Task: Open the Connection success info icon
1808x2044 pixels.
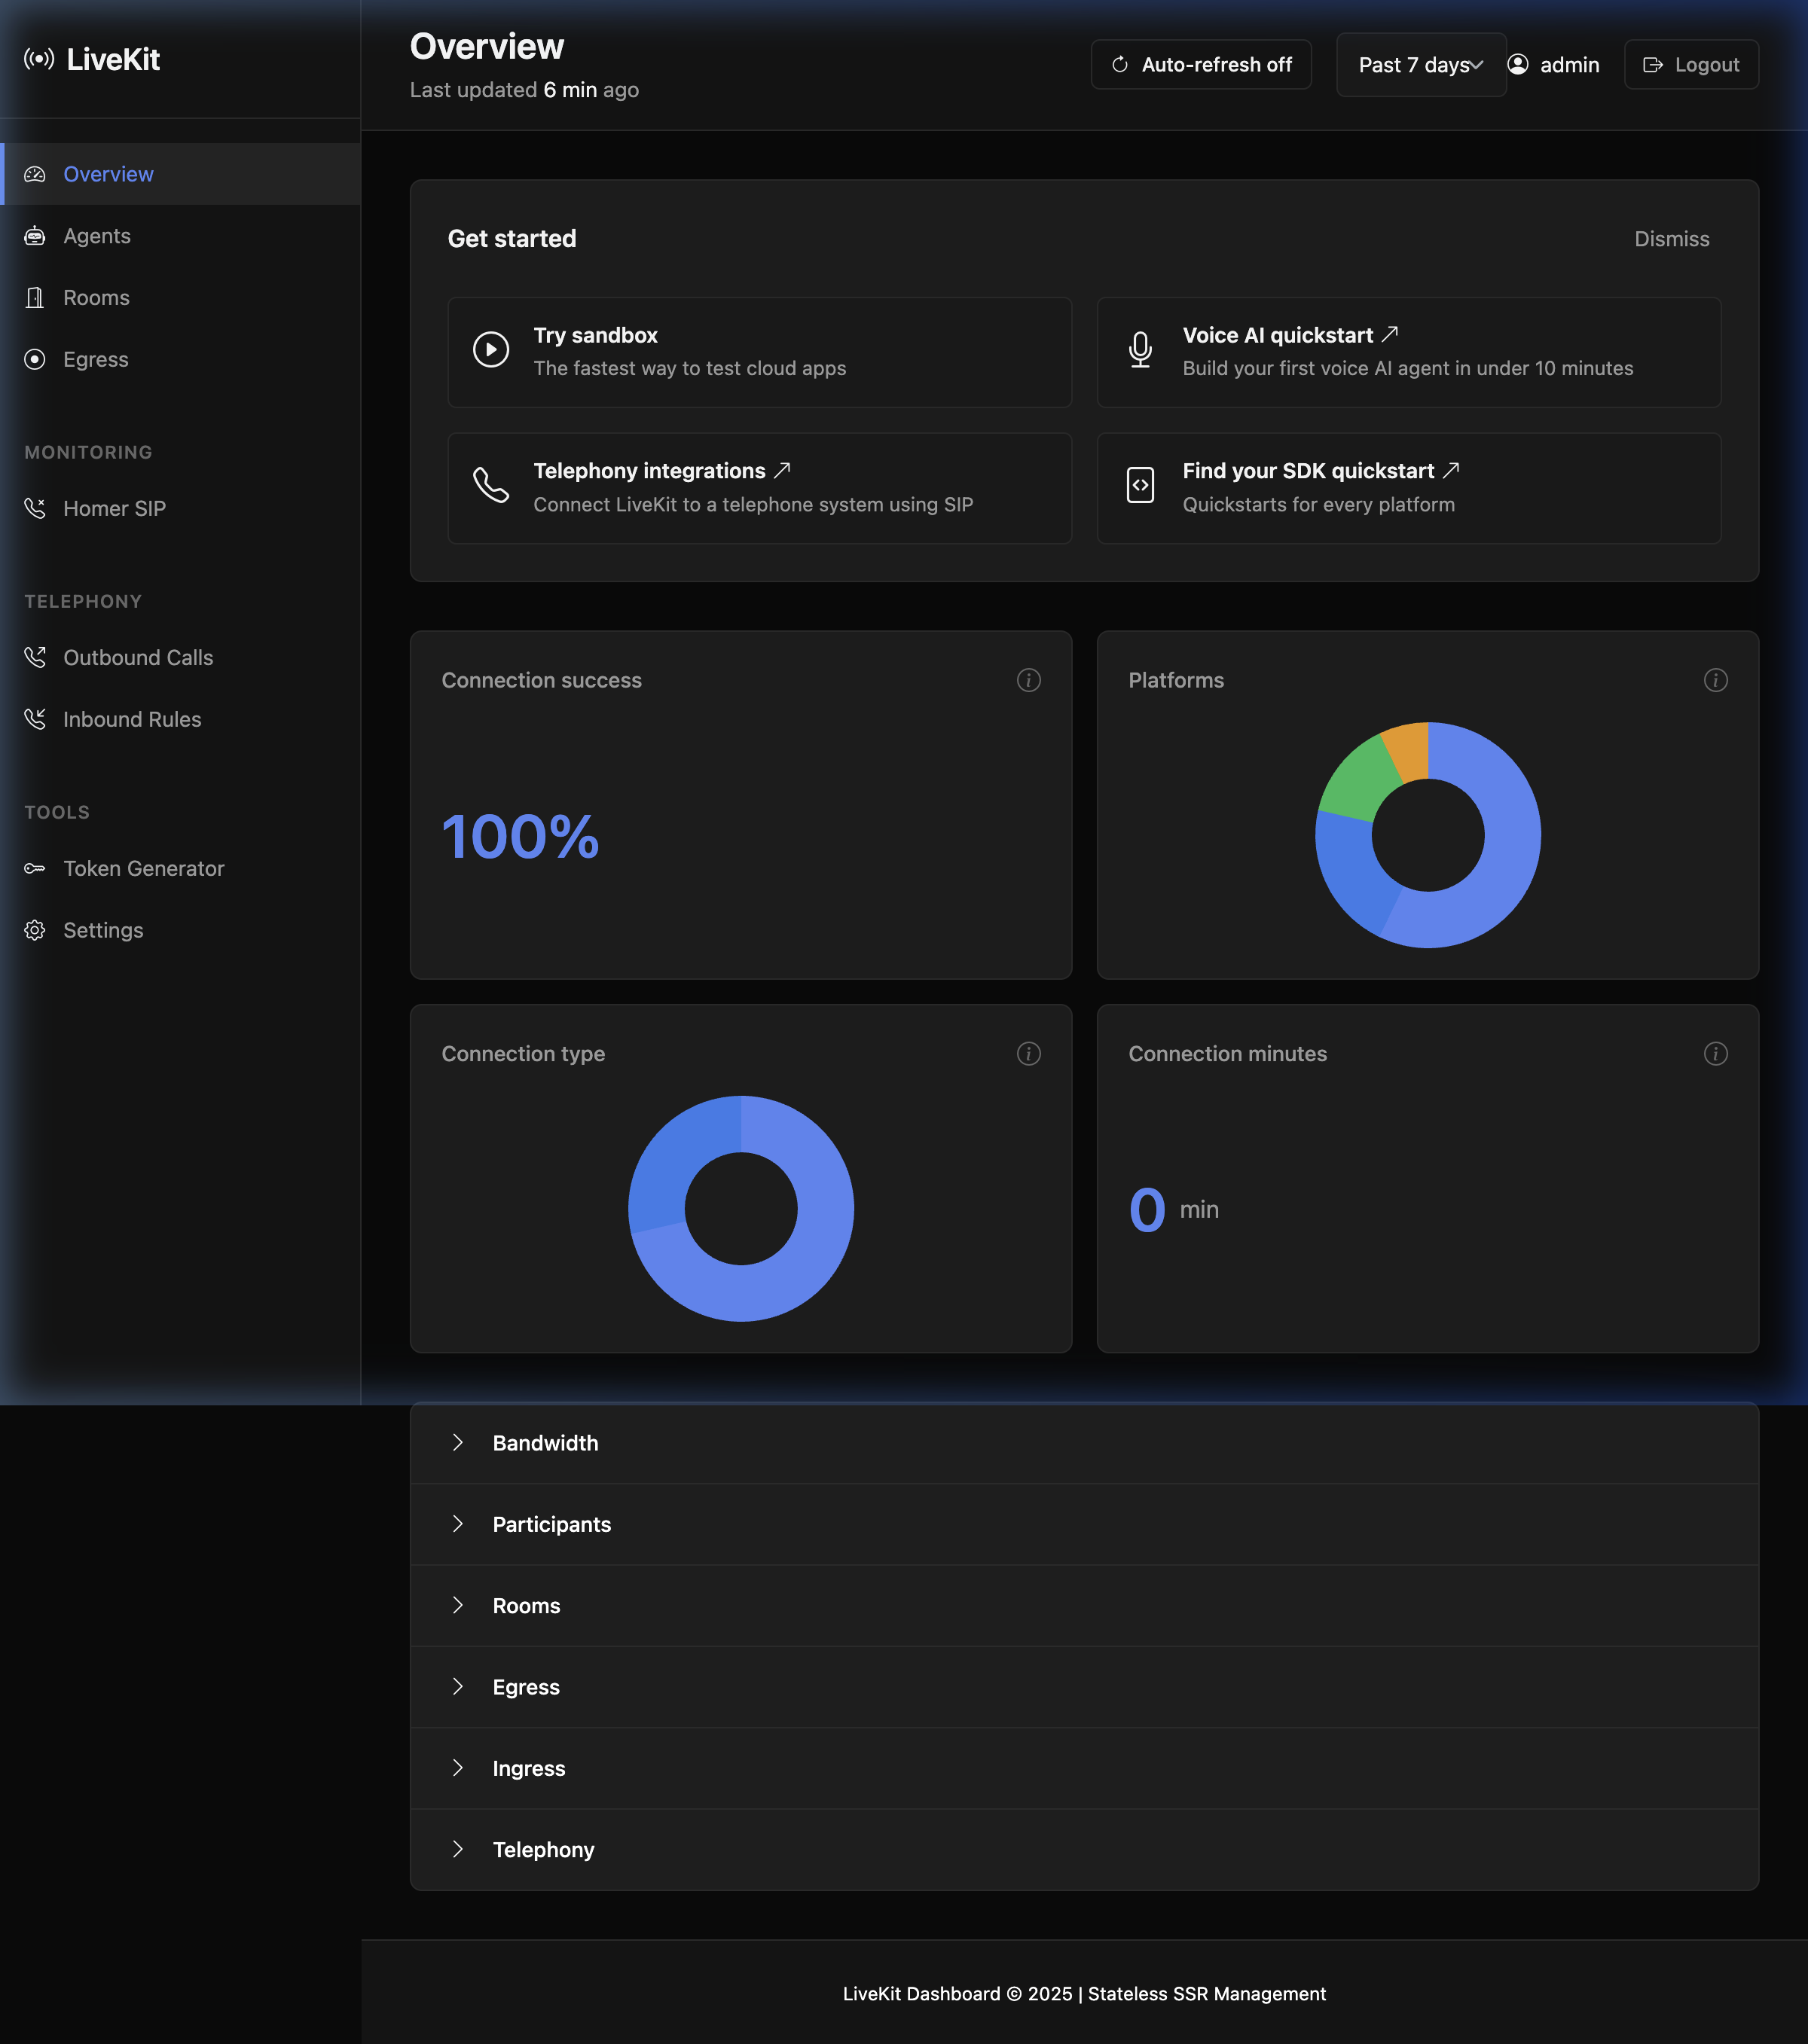Action: click(1029, 680)
